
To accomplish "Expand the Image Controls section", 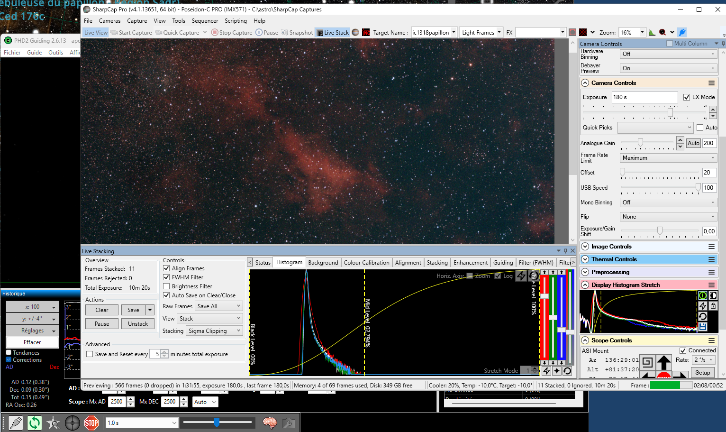I will (x=585, y=247).
